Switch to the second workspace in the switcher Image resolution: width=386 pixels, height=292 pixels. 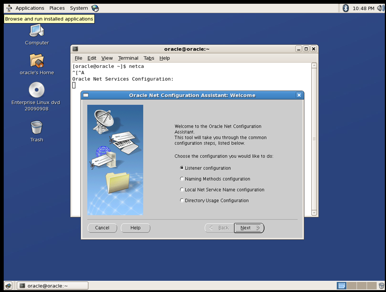coord(352,286)
